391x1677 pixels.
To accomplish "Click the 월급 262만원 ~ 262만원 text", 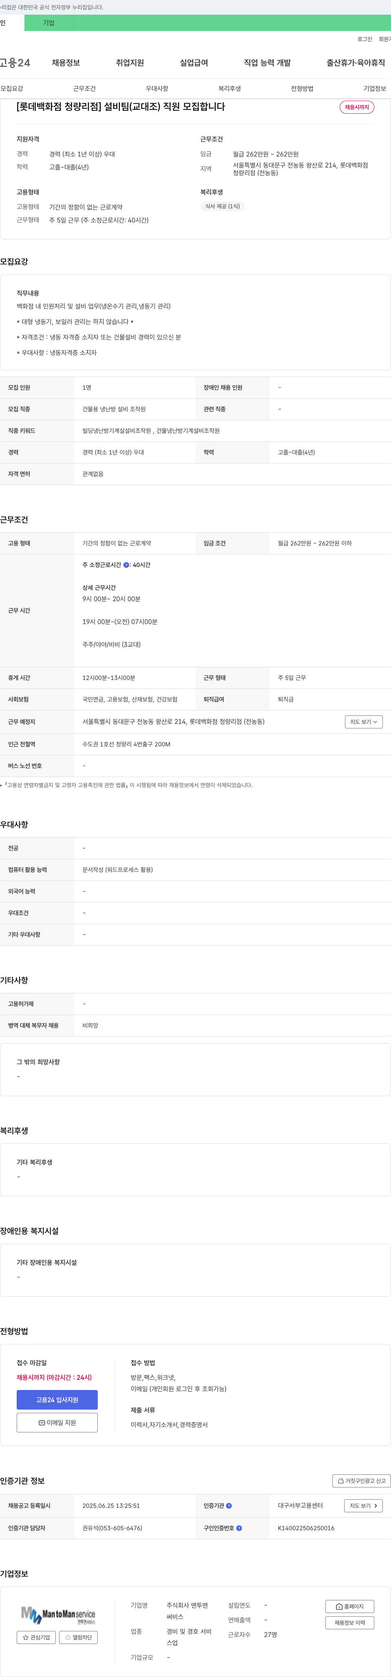I will click(x=266, y=154).
